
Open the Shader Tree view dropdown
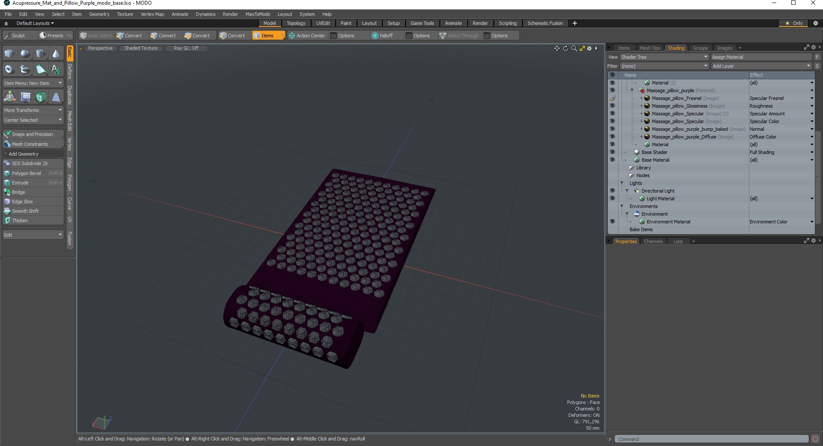point(664,57)
